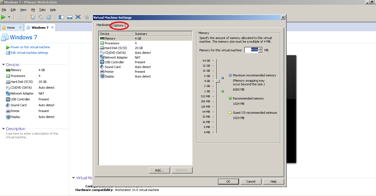Click the memory slider thumb at 4 GB
The height and width of the screenshot is (196, 376).
pyautogui.click(x=217, y=81)
